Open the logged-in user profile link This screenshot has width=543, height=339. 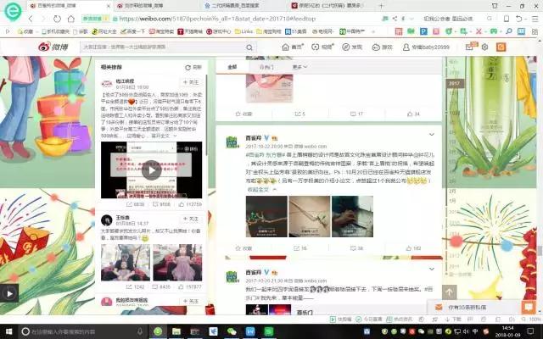point(426,47)
